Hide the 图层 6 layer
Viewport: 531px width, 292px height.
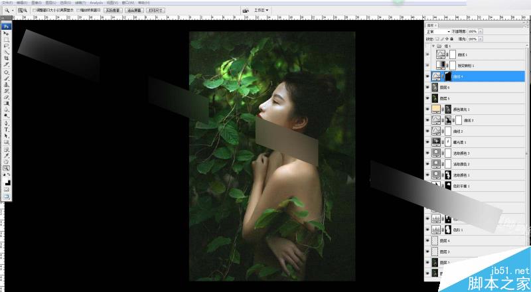tap(427, 88)
